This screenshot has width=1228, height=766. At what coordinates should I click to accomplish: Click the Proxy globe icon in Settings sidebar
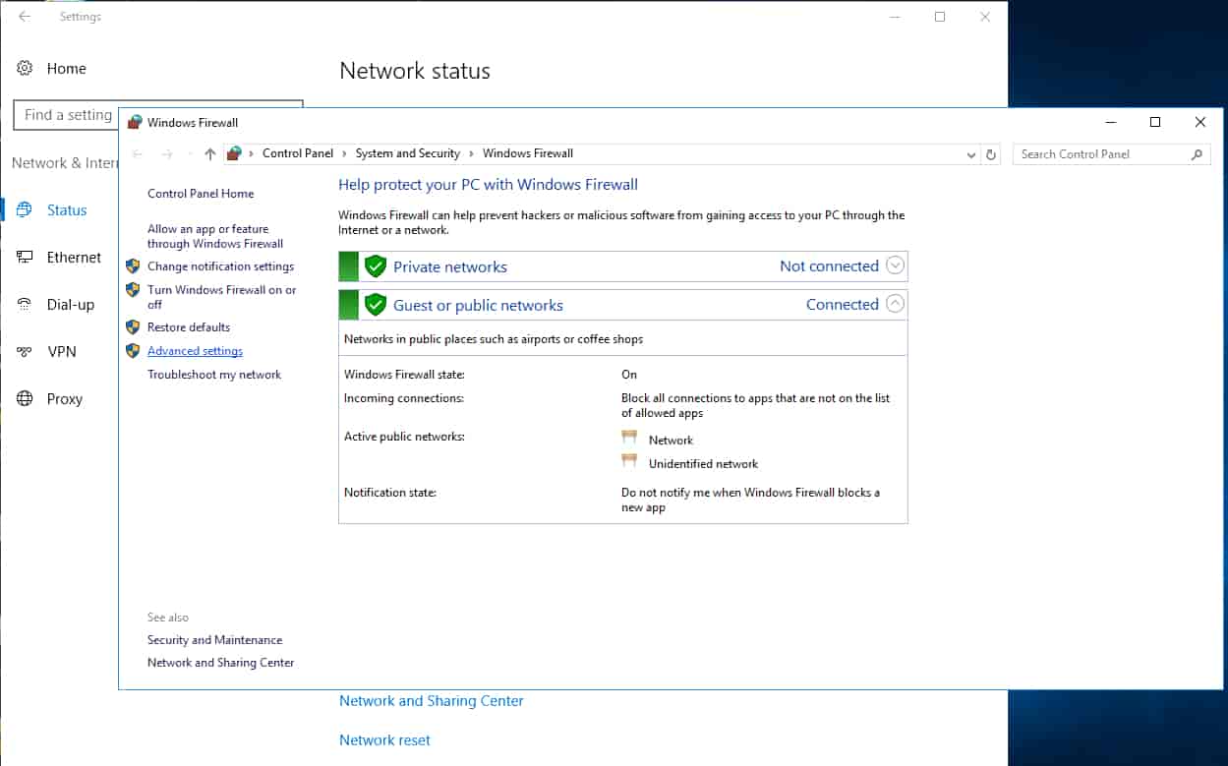pyautogui.click(x=26, y=398)
